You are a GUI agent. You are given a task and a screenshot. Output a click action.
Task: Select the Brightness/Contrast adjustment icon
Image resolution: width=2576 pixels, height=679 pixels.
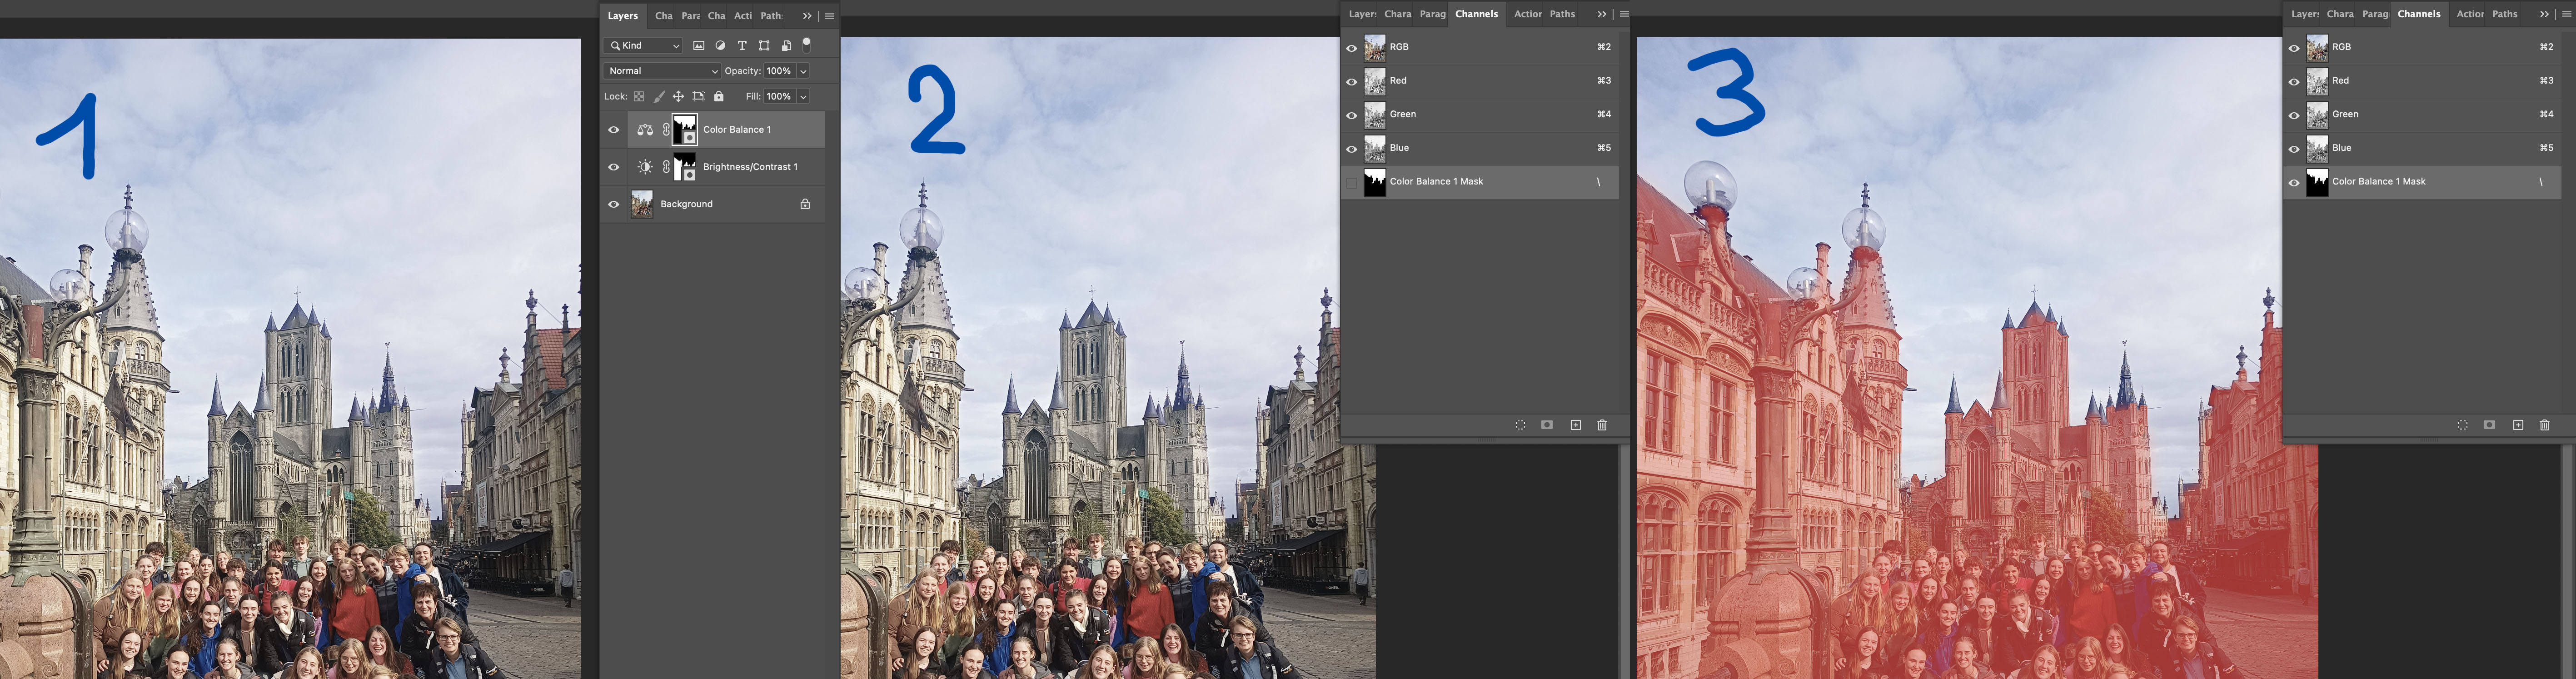(645, 167)
